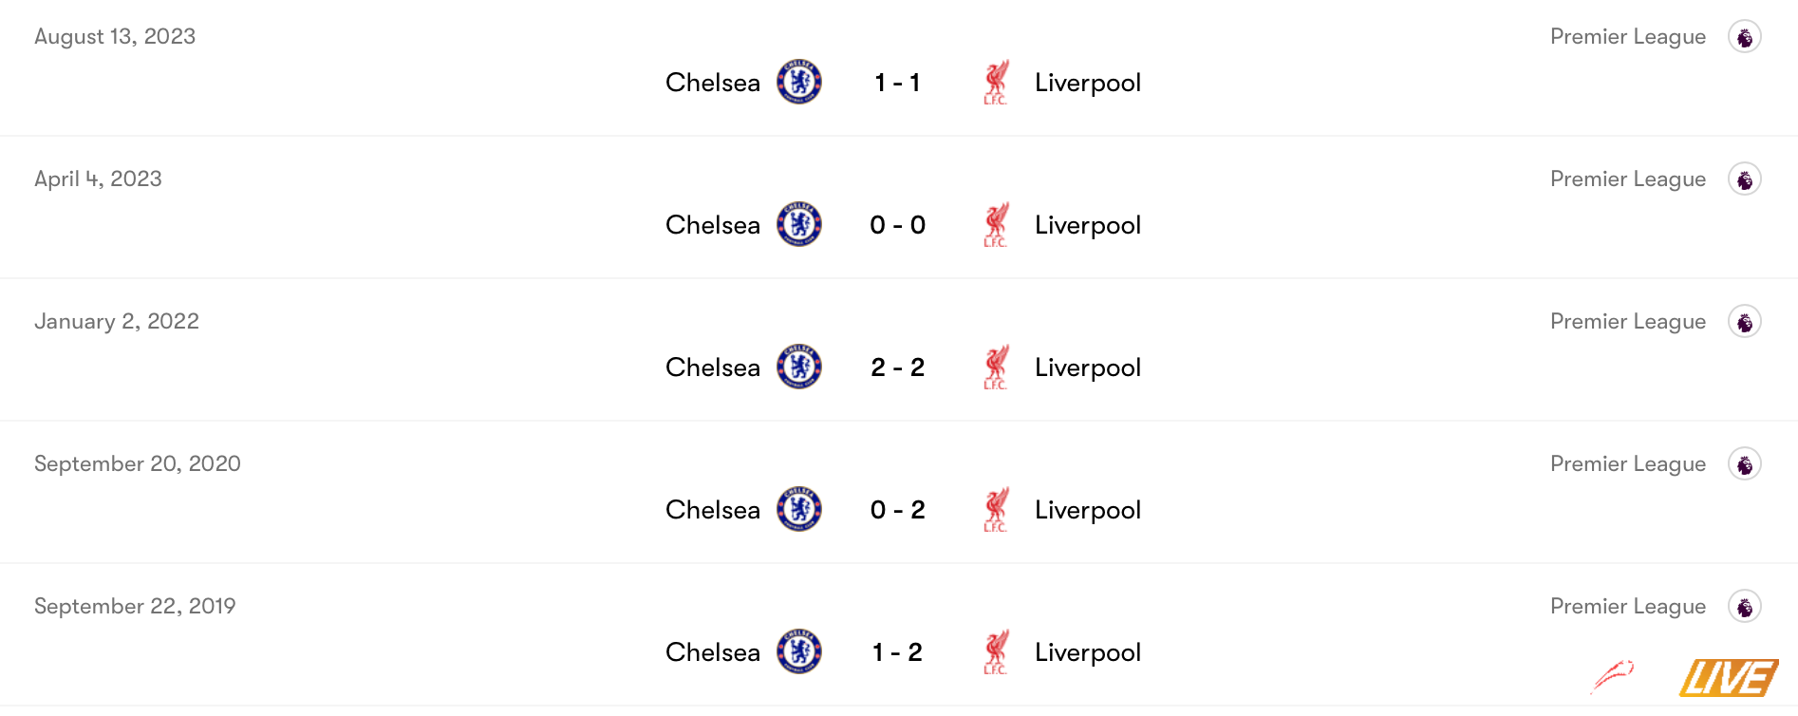Click Liverpool crest in September 20, 2020 match

pyautogui.click(x=996, y=509)
